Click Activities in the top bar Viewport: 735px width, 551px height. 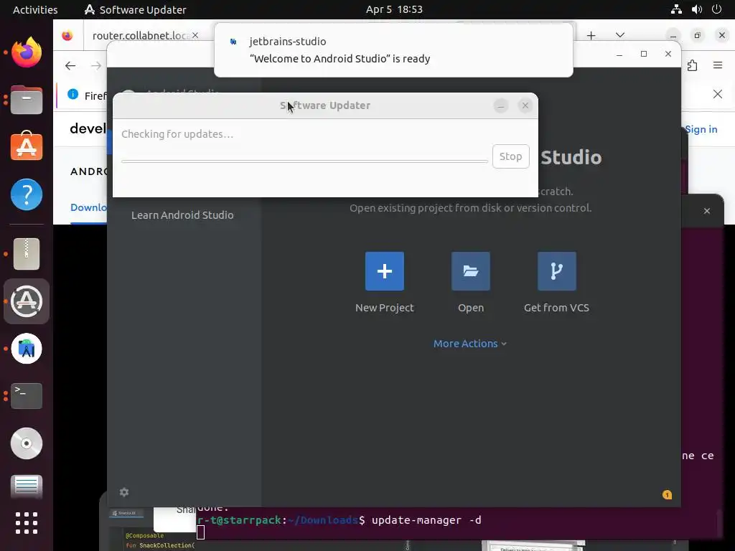point(35,9)
